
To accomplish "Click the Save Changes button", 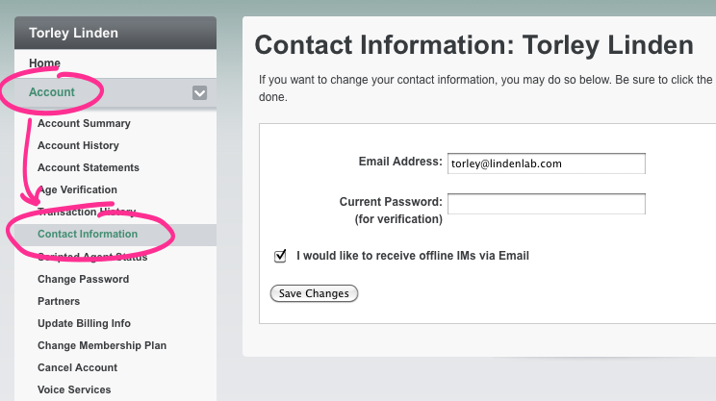I will (314, 293).
